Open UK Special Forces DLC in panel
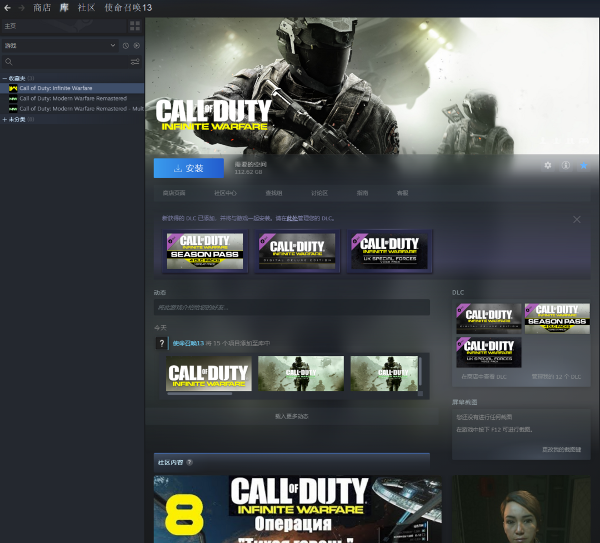Screen dimensions: 600x543 [x=489, y=352]
